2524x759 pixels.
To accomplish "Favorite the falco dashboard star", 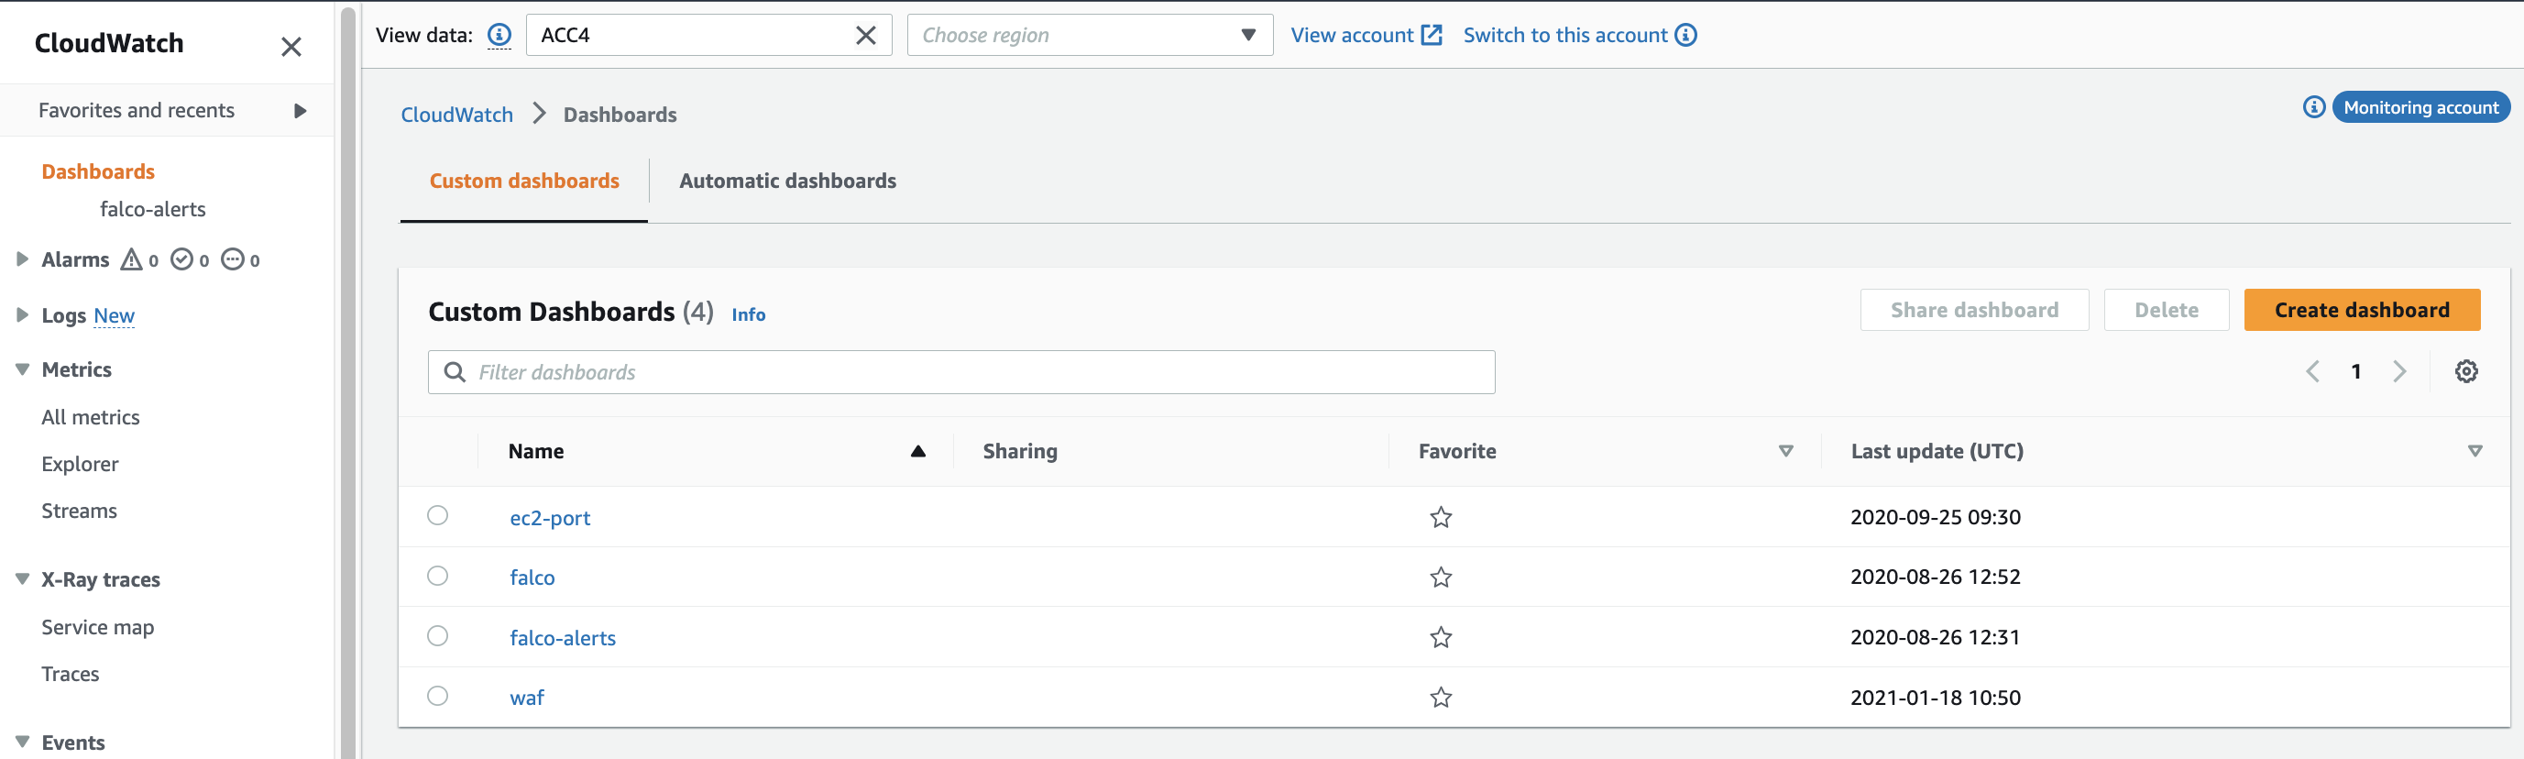I will pos(1441,577).
